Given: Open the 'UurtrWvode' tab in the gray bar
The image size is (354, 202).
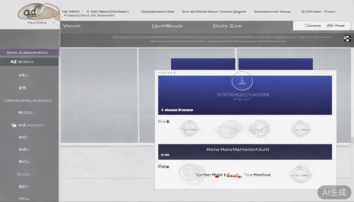Looking at the screenshot, I should (x=167, y=26).
